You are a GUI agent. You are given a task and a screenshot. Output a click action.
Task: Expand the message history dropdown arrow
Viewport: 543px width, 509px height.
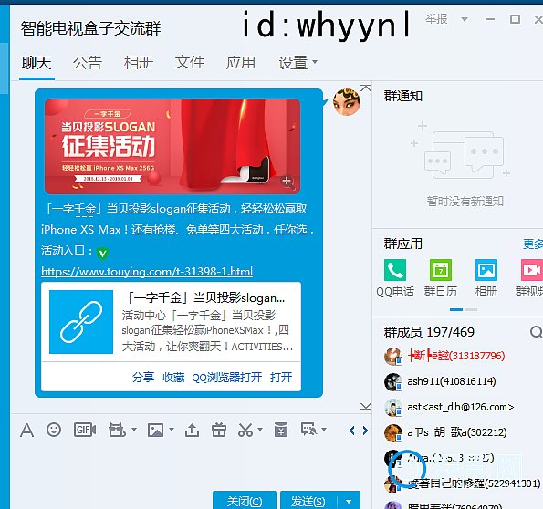(324, 430)
